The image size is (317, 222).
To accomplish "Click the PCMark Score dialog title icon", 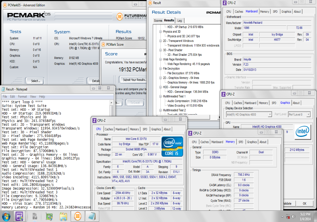I will coord(103,44).
